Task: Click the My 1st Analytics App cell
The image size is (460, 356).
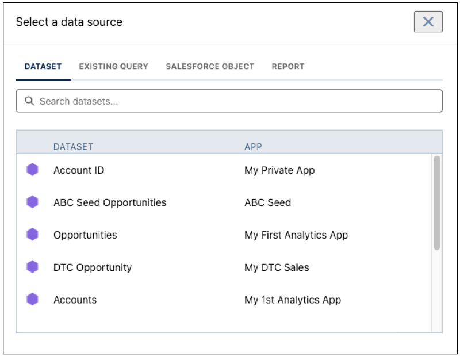Action: coord(293,300)
